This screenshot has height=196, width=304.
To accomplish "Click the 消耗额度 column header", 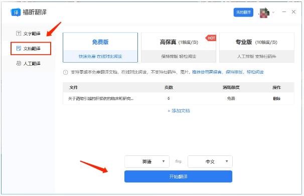I will point(231,88).
